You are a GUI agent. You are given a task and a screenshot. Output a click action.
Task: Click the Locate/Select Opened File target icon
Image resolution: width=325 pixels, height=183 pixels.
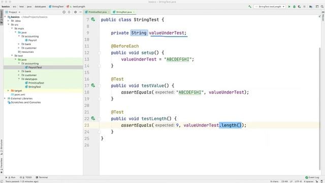click(64, 12)
